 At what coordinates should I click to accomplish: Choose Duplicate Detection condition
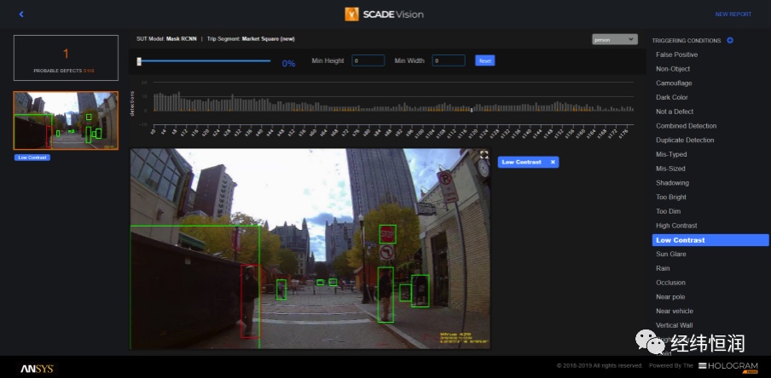(685, 140)
